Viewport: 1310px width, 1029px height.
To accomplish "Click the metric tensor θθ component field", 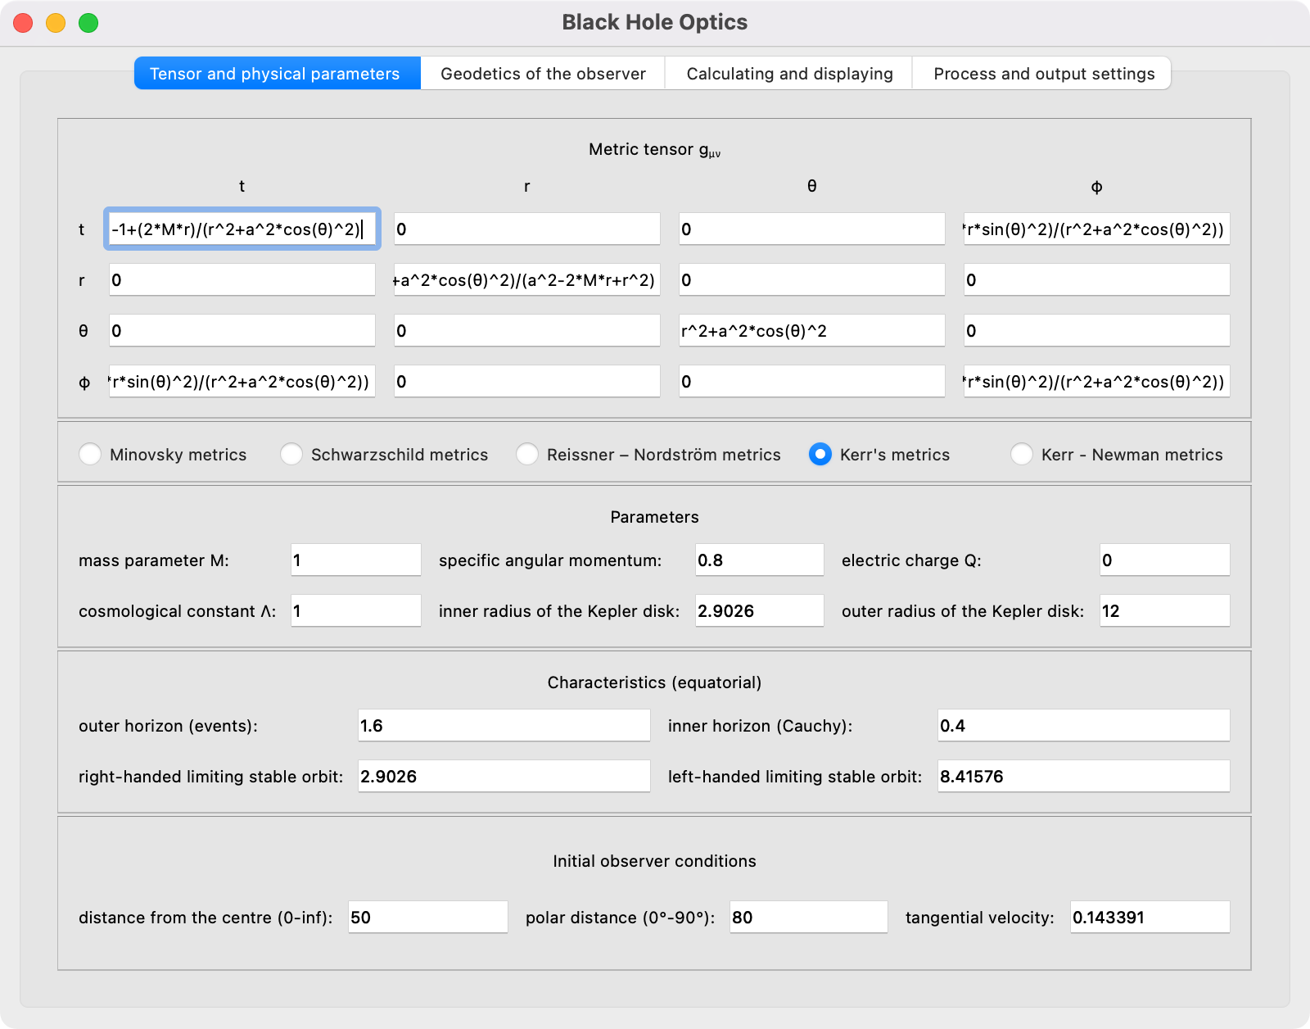I will (x=811, y=331).
